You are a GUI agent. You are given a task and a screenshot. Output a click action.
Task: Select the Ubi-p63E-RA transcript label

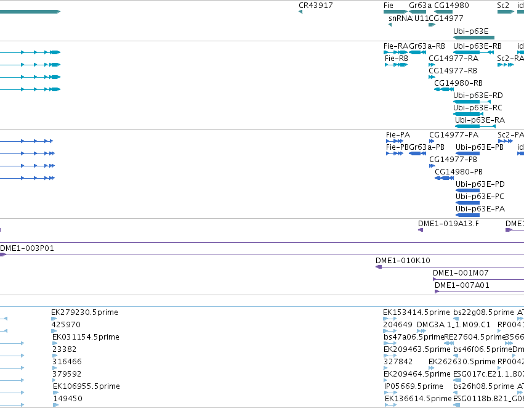click(480, 120)
